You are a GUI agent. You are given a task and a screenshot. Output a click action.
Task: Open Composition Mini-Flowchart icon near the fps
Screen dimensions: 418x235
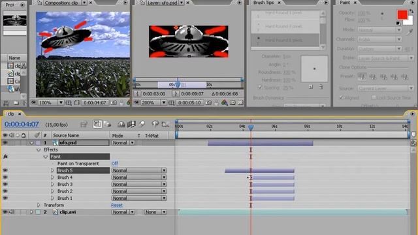pyautogui.click(x=84, y=124)
